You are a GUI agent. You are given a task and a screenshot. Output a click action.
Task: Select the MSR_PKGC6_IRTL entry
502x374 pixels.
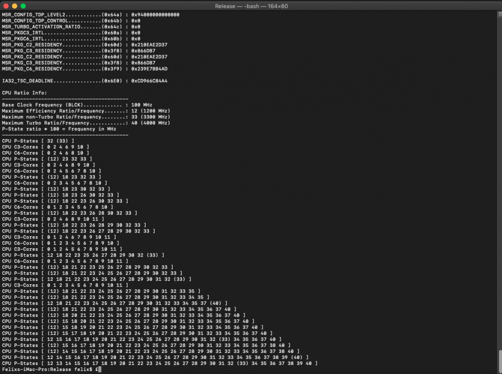(71, 39)
